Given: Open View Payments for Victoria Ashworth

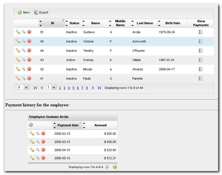Looking at the screenshot, I should click(x=200, y=41).
